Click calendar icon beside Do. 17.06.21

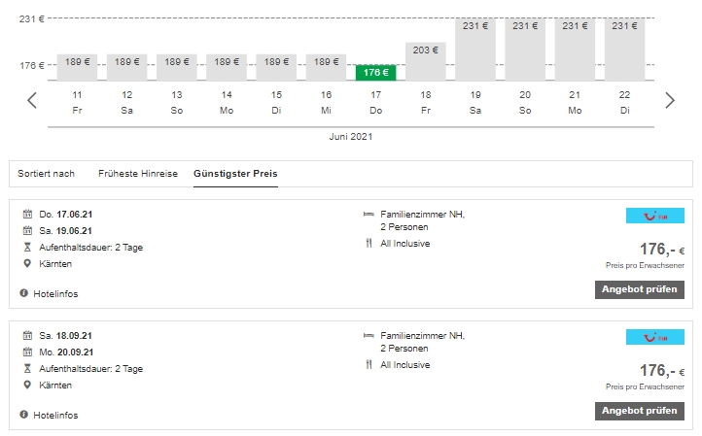pyautogui.click(x=26, y=214)
